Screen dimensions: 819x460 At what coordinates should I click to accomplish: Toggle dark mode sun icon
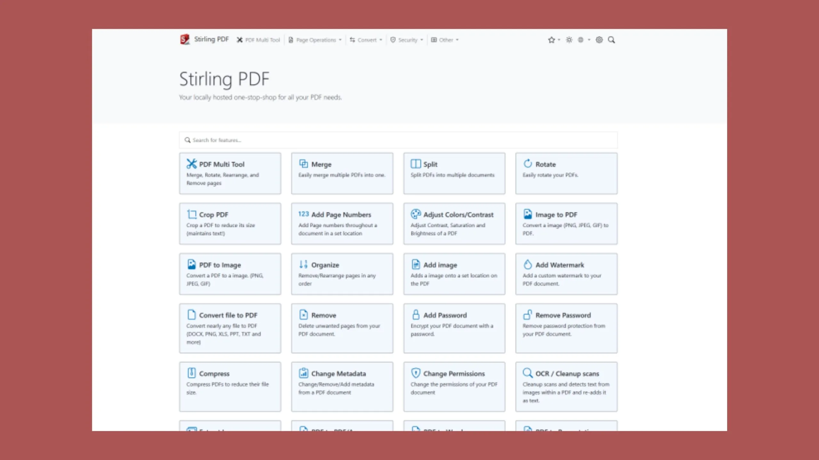569,40
